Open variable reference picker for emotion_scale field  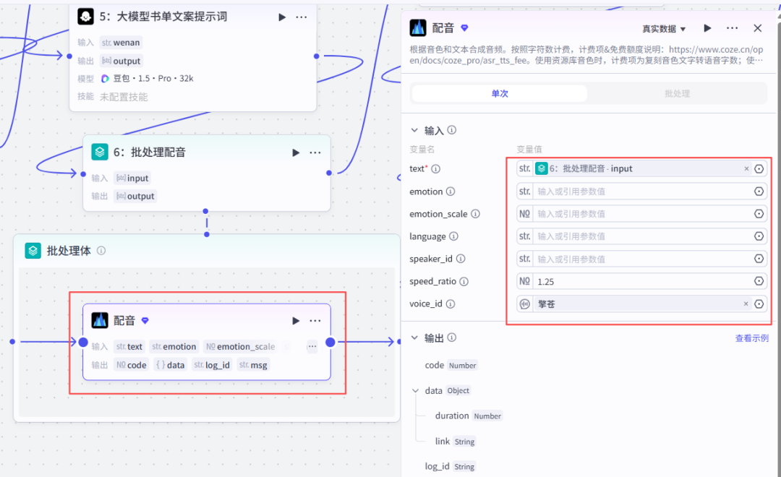[x=759, y=214]
